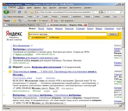
Task: Open the Funcs2 bookmark
Action: point(64,17)
